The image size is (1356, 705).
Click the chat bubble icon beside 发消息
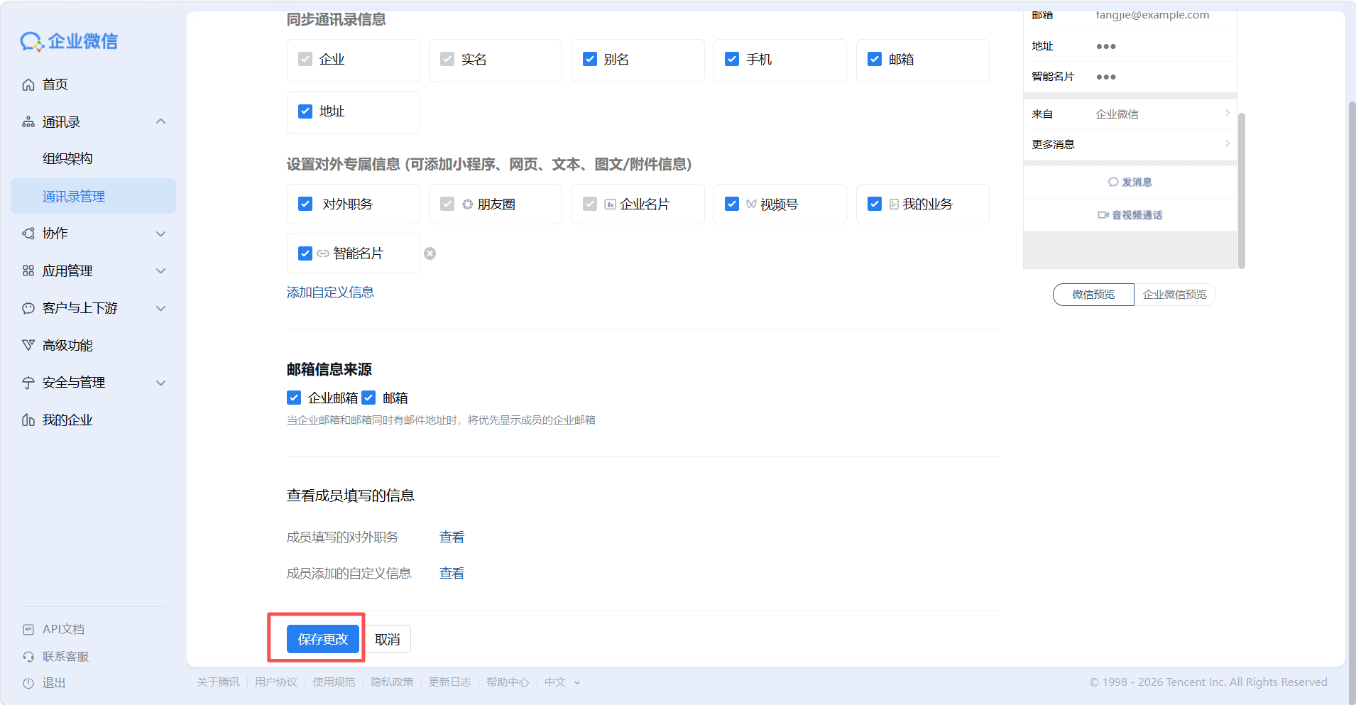point(1113,182)
